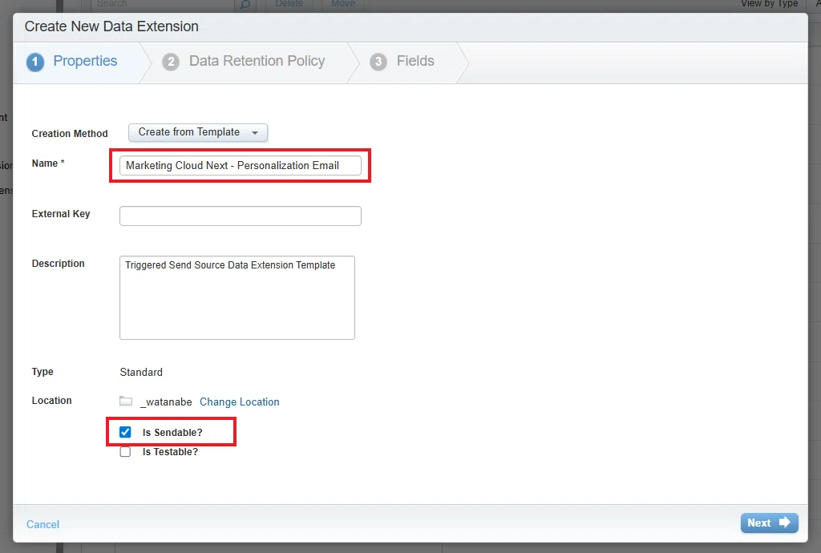Click the step 1 number badge
This screenshot has width=821, height=553.
[35, 62]
